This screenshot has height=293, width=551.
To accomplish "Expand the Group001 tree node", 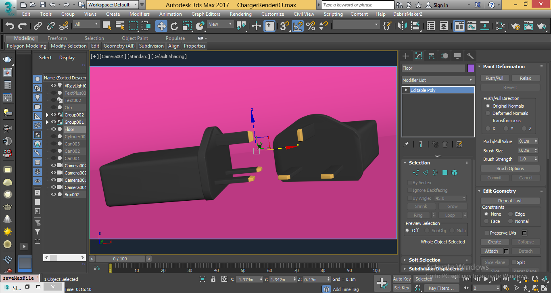I will 48,122.
